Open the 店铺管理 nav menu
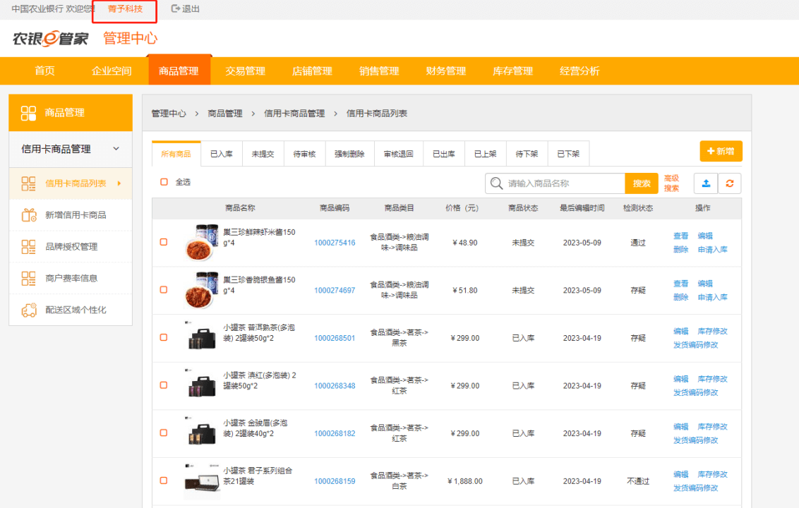This screenshot has width=799, height=508. tap(312, 71)
